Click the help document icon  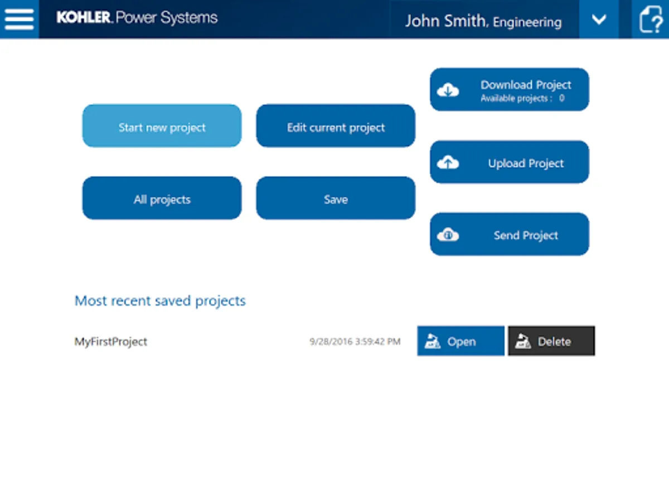point(651,19)
